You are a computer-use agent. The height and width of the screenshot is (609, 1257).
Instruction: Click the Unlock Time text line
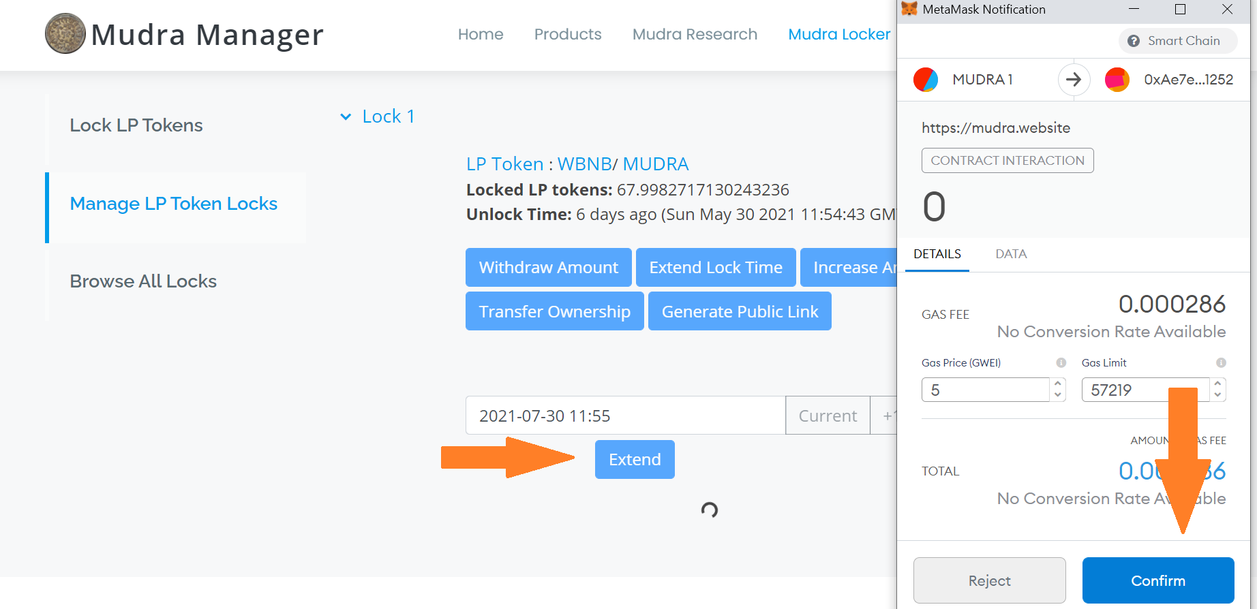tap(681, 215)
